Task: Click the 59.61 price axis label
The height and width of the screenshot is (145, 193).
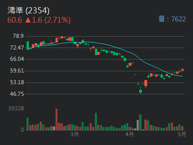Action: [17, 70]
